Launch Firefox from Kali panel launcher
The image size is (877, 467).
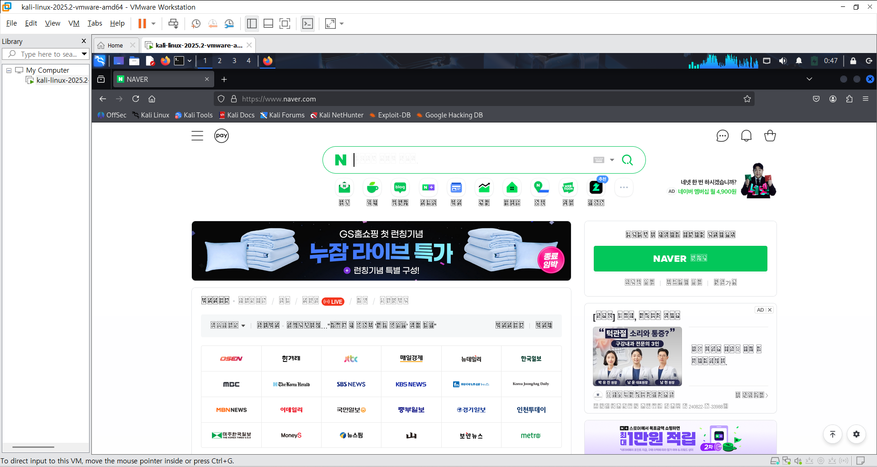165,60
